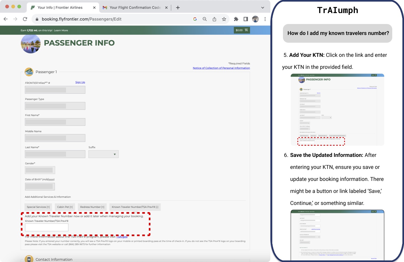Click the Contact Information section icon

[x=29, y=259]
